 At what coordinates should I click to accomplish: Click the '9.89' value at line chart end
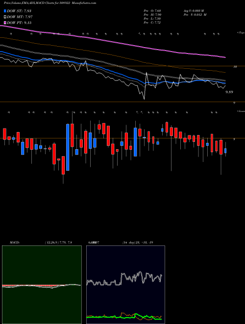coord(229,92)
